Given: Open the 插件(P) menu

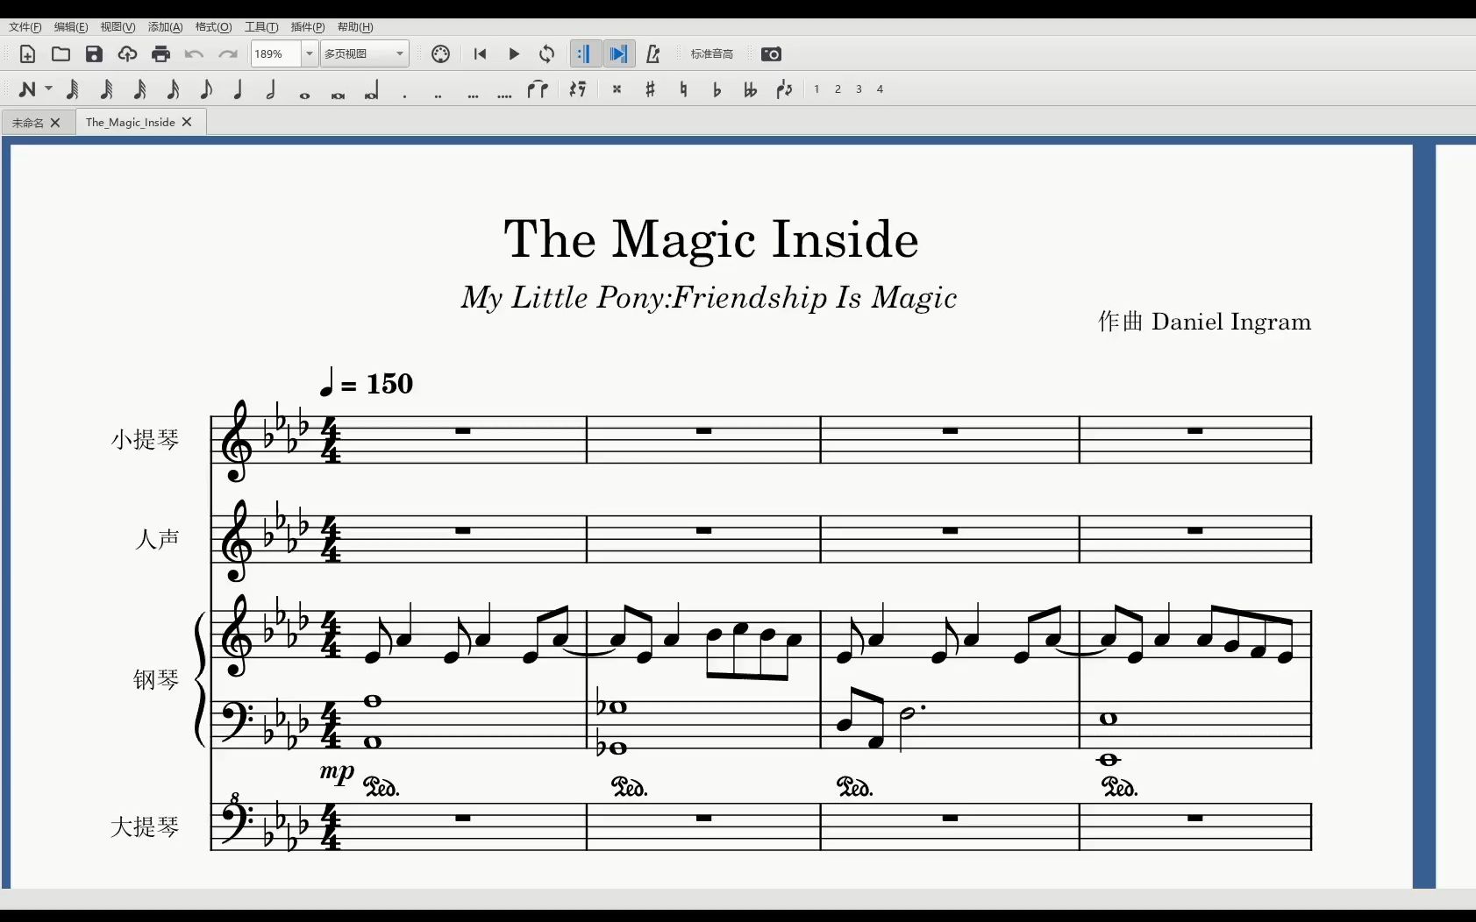Looking at the screenshot, I should pos(308,27).
